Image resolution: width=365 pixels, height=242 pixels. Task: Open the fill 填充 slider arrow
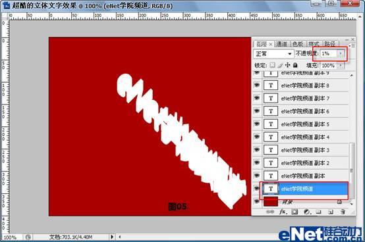coord(341,66)
